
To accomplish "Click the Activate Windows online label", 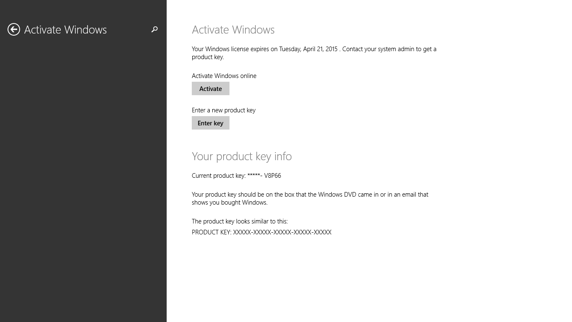I will (224, 76).
